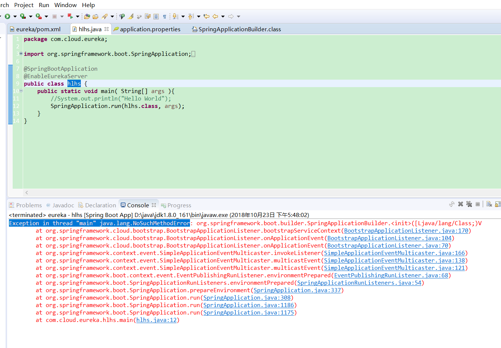The height and width of the screenshot is (348, 501).
Task: Open the Run menu
Action: click(x=44, y=5)
